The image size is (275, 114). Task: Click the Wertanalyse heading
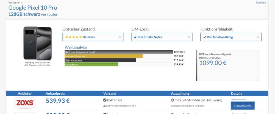point(75,47)
